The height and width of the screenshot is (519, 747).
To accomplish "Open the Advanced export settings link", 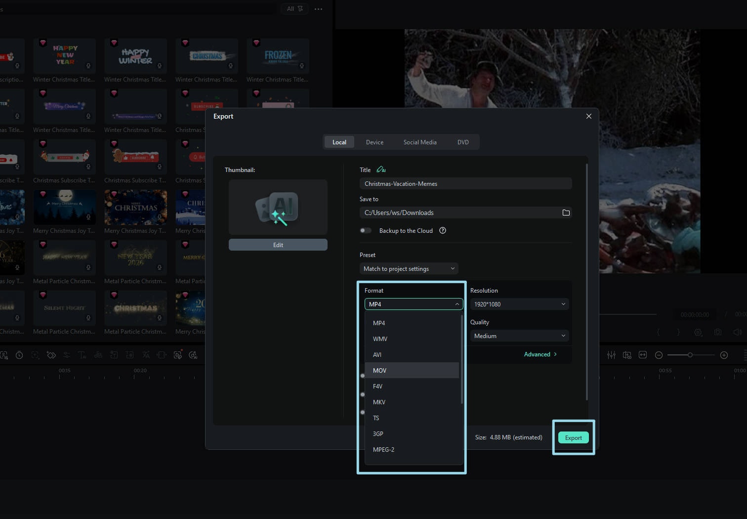I will tap(540, 354).
